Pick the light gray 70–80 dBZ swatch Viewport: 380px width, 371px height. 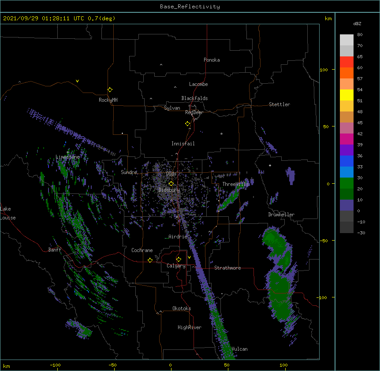click(346, 40)
